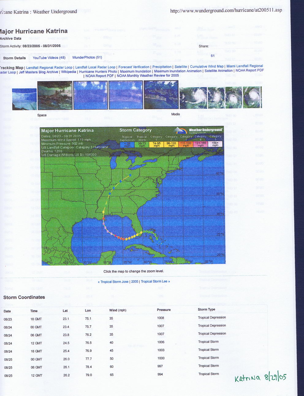The image size is (304, 396).
Task: Click the pressure value 1003
Action: pyautogui.click(x=161, y=350)
